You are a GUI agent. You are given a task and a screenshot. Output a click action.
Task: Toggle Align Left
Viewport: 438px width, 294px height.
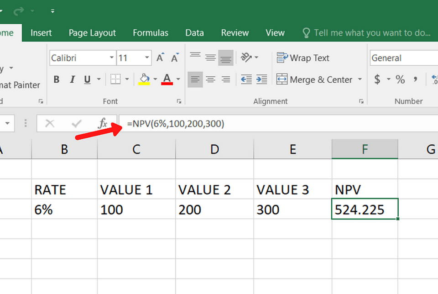coord(195,79)
